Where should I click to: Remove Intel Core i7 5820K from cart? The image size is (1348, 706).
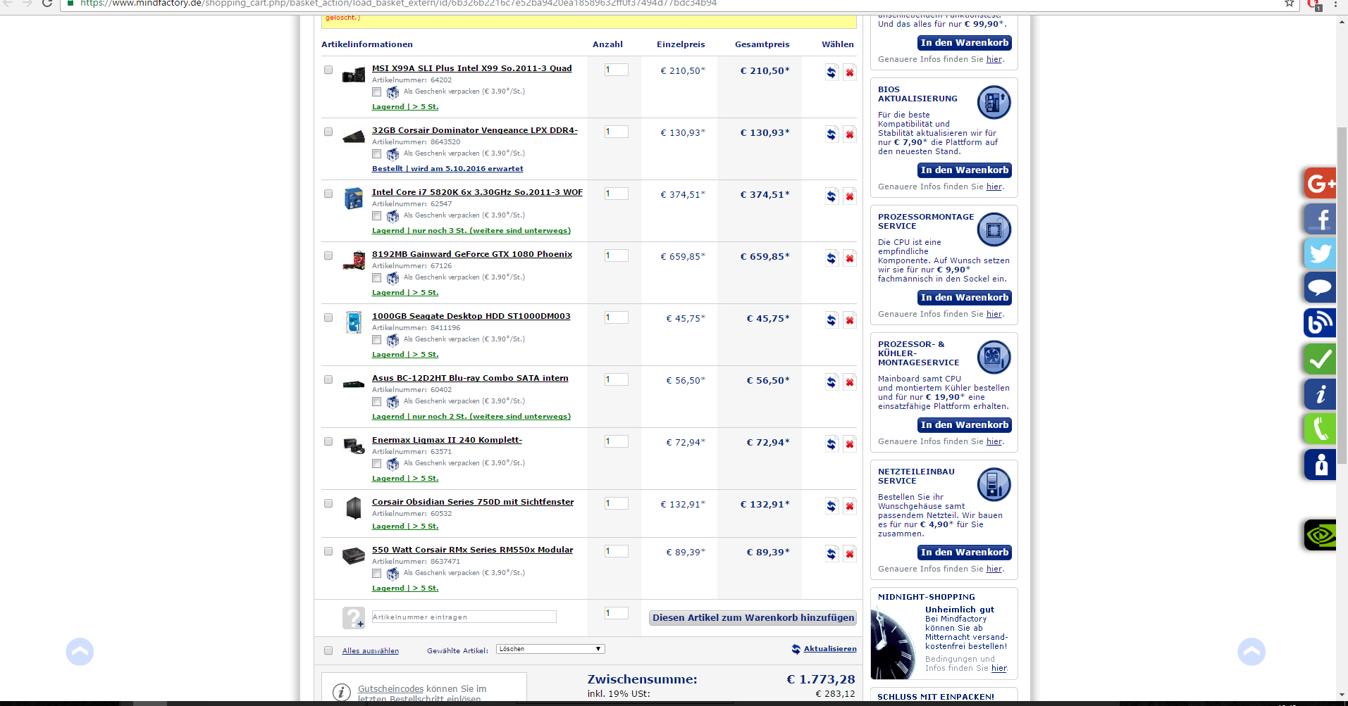[850, 196]
